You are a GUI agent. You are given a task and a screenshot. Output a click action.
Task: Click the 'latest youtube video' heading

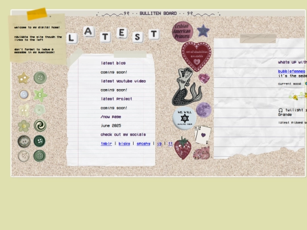[x=123, y=81]
